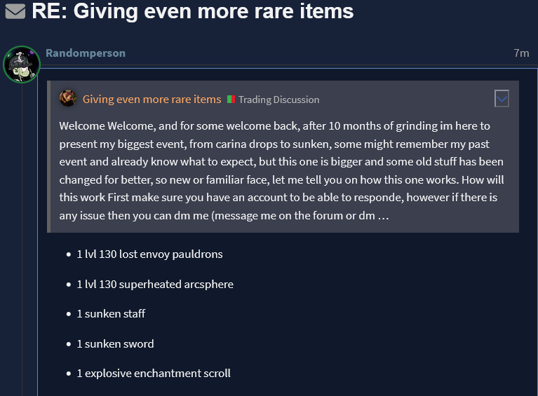Click the 7m post timestamp

click(x=521, y=53)
